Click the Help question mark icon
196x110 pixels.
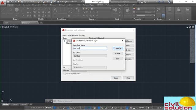(169, 2)
